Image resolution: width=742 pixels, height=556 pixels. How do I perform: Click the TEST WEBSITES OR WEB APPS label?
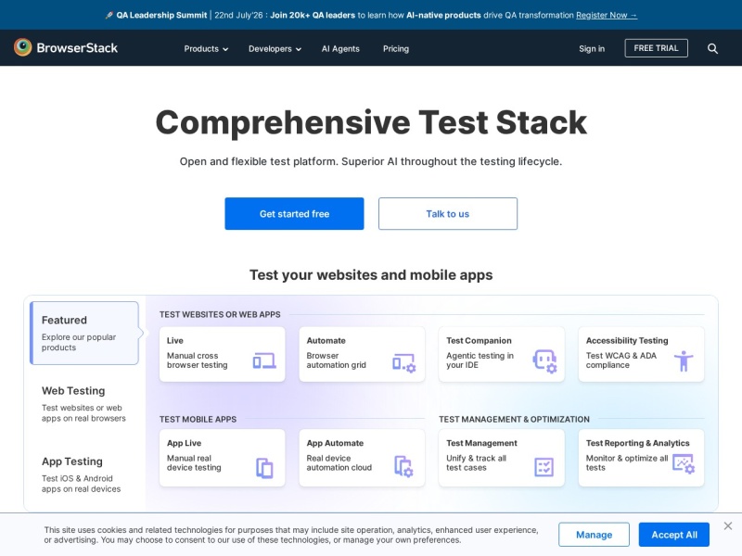pos(220,314)
